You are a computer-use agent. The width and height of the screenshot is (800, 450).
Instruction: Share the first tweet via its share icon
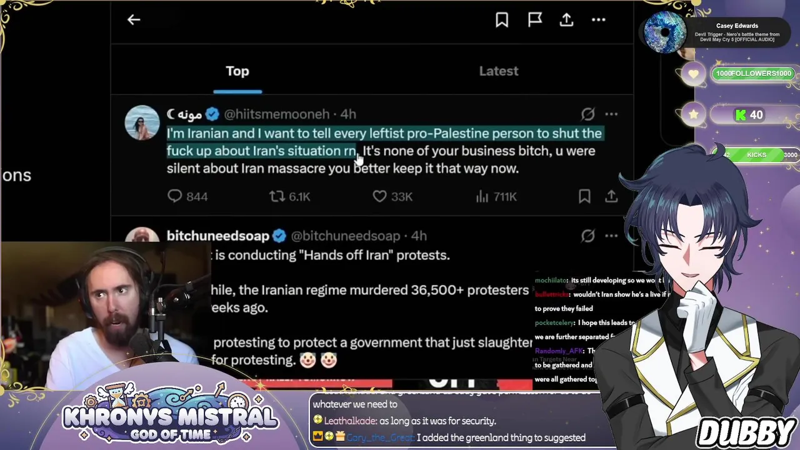(611, 196)
